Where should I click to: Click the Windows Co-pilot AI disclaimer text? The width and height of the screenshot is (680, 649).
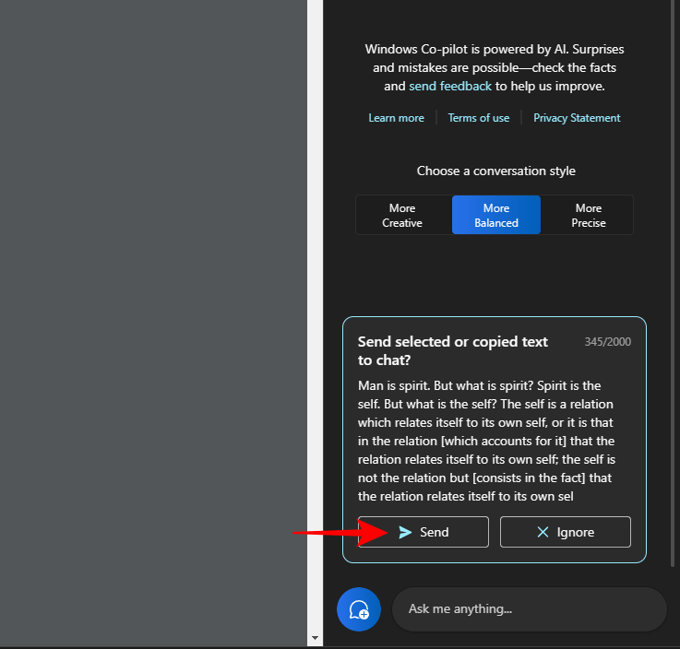(x=495, y=67)
